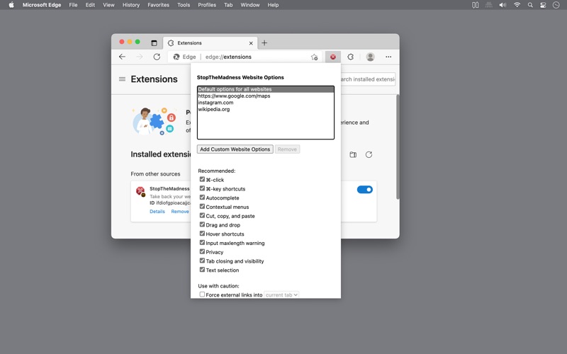
Task: Toggle the Drag and drop checkbox
Action: click(x=202, y=224)
